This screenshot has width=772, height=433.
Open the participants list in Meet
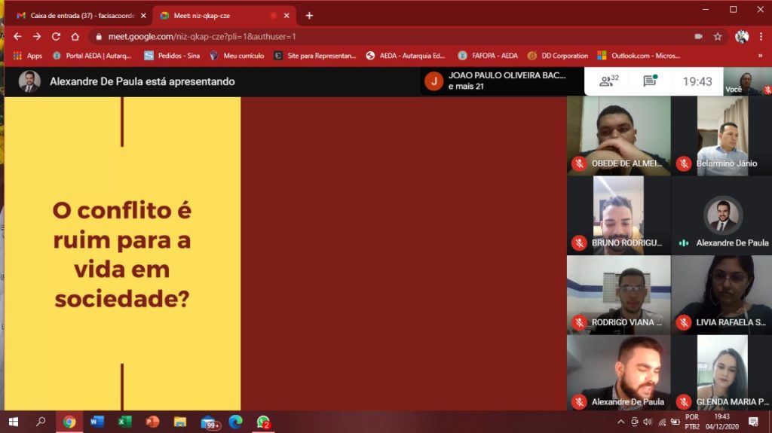(608, 81)
